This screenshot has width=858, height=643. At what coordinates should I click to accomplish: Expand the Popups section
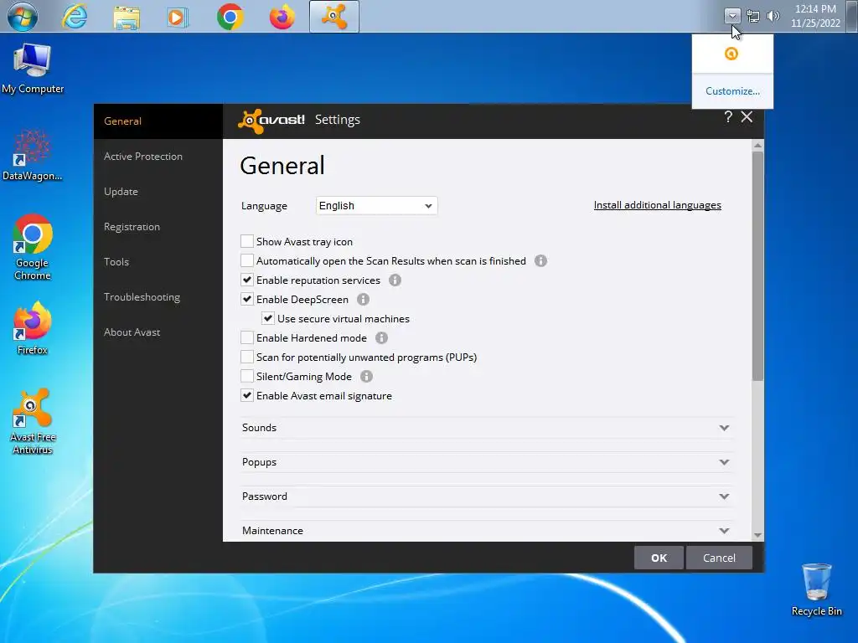(x=486, y=462)
